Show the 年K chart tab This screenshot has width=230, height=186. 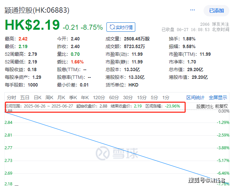pos(85,98)
